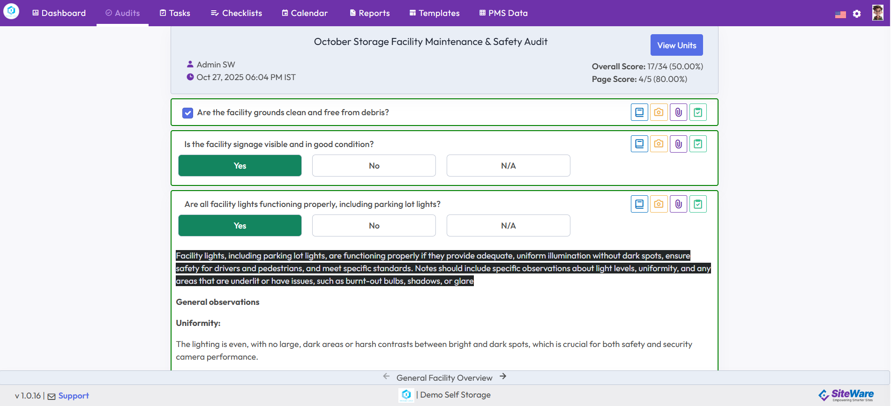Click the View Units button
The height and width of the screenshot is (406, 891).
[x=676, y=45]
